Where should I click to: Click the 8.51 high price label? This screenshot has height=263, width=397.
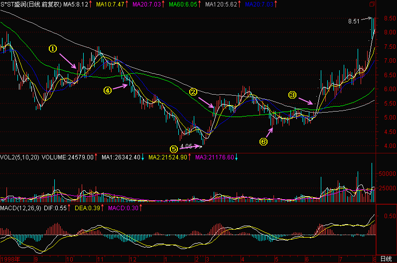[x=354, y=21]
